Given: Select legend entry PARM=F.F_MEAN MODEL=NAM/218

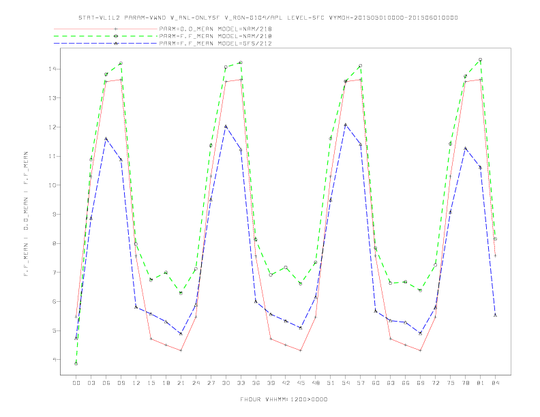Looking at the screenshot, I should click(x=215, y=36).
